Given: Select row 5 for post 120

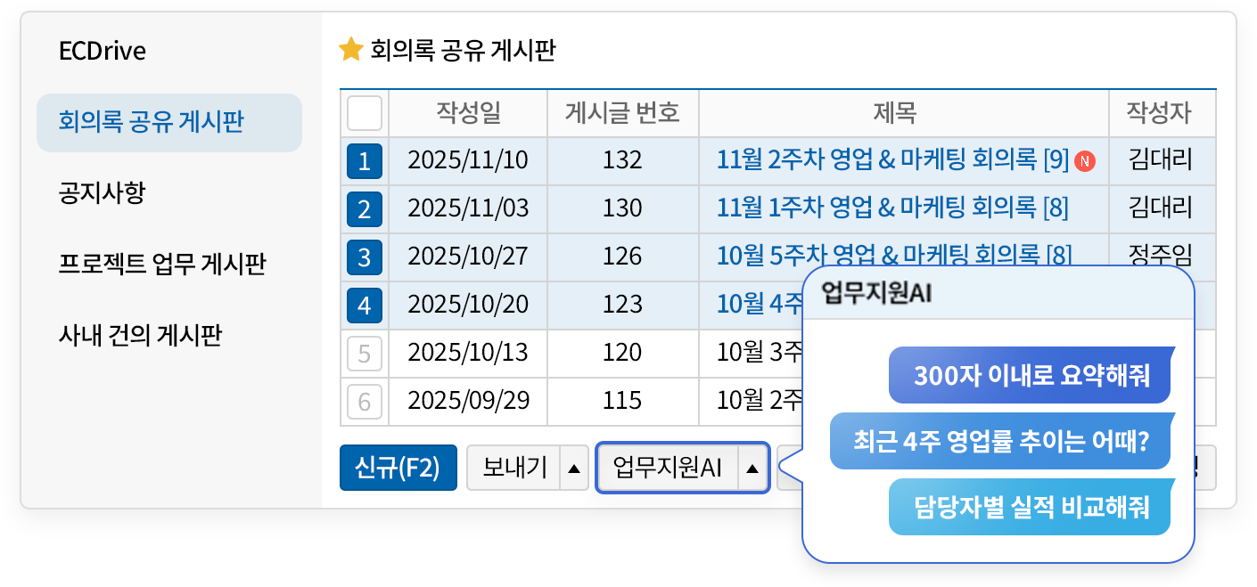Looking at the screenshot, I should pyautogui.click(x=365, y=353).
